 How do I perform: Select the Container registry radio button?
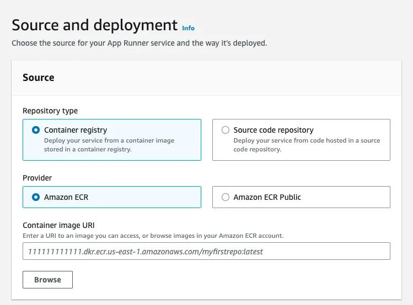tap(36, 130)
